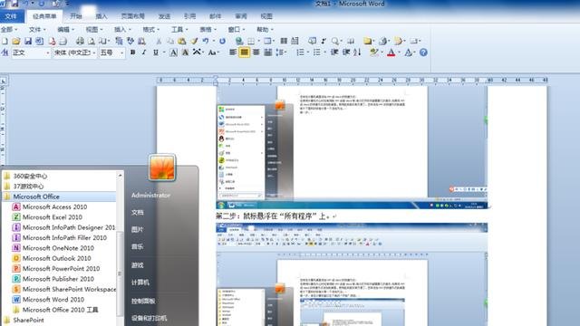This screenshot has width=580, height=326.
Task: Click the Sort A-Z icon
Action: pos(357,53)
